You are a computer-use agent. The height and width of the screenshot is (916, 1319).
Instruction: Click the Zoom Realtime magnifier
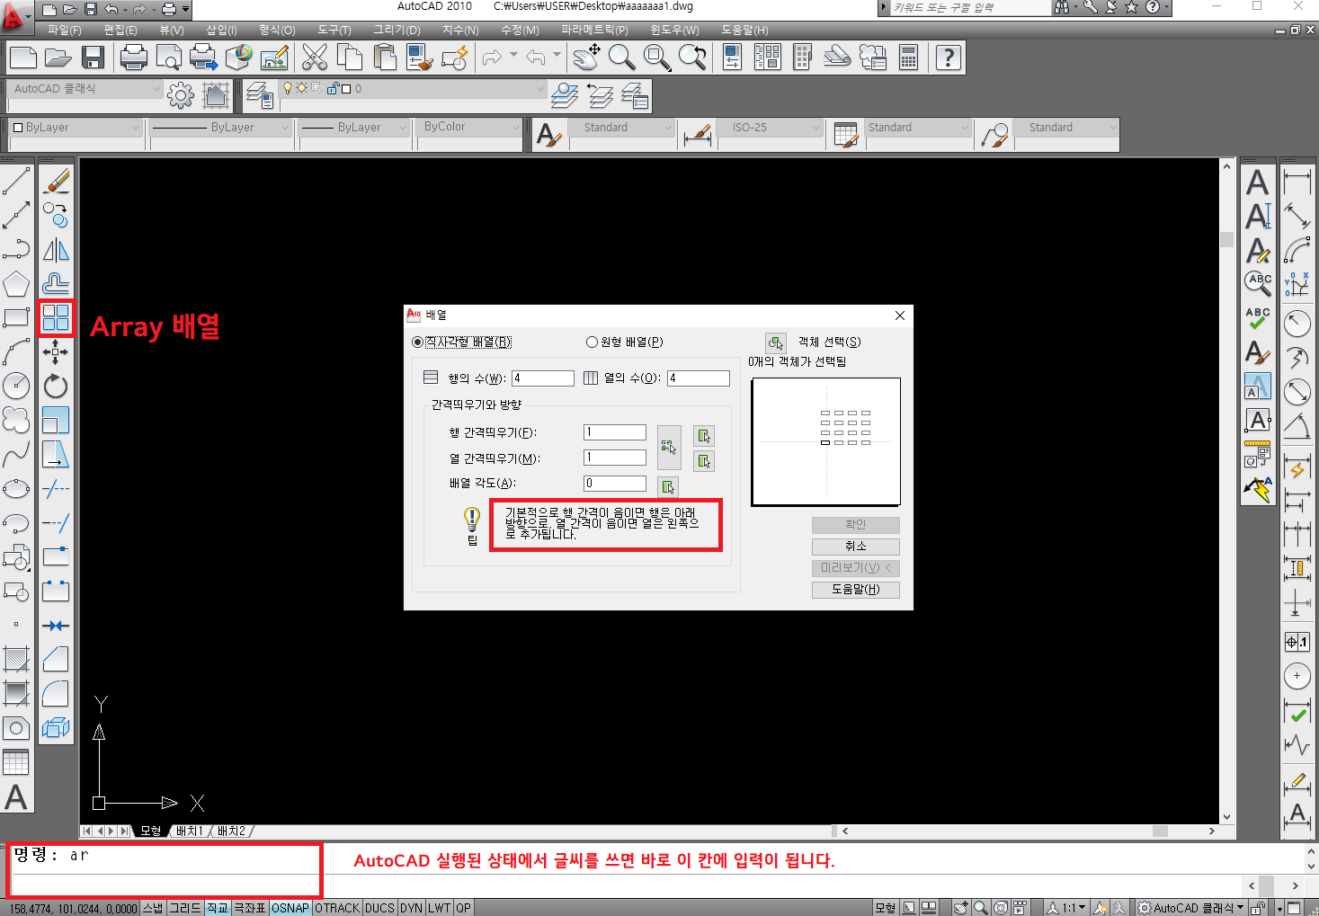point(621,58)
